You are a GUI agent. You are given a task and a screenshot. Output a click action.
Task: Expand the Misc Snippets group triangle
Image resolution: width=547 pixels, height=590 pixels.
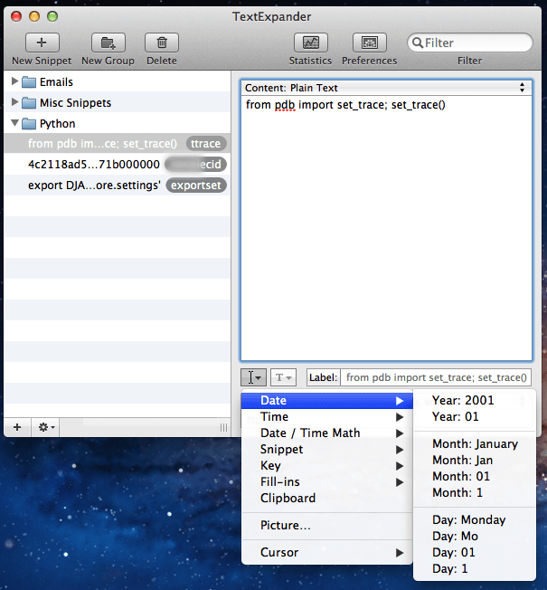[x=14, y=102]
